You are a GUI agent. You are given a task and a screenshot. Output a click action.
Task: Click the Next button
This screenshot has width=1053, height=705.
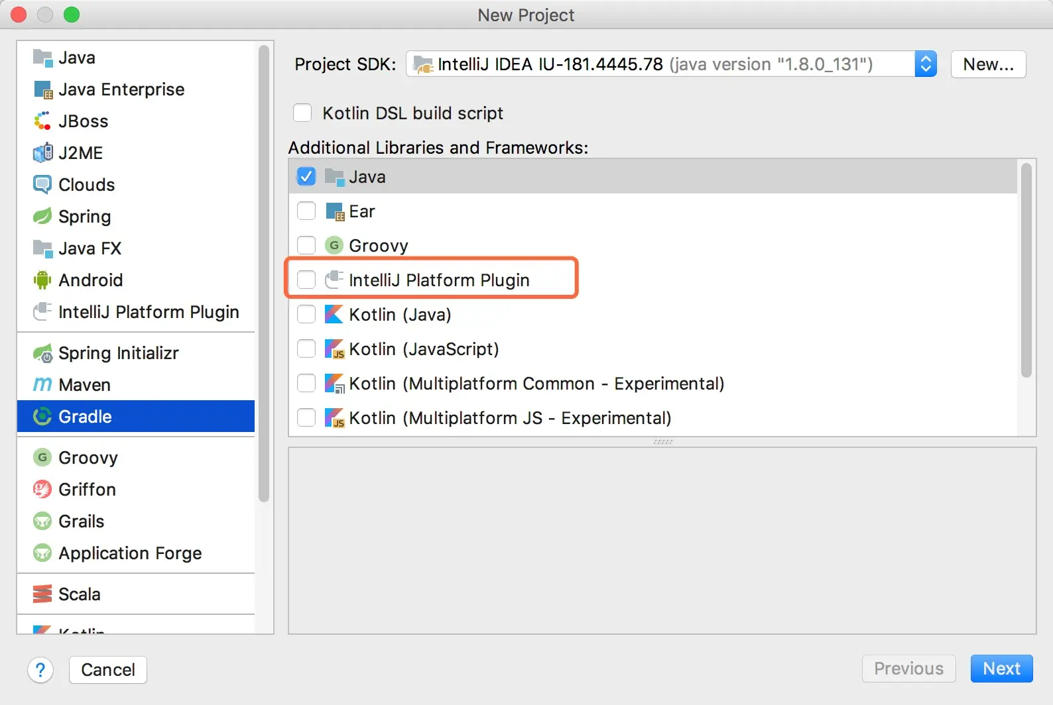(1001, 669)
